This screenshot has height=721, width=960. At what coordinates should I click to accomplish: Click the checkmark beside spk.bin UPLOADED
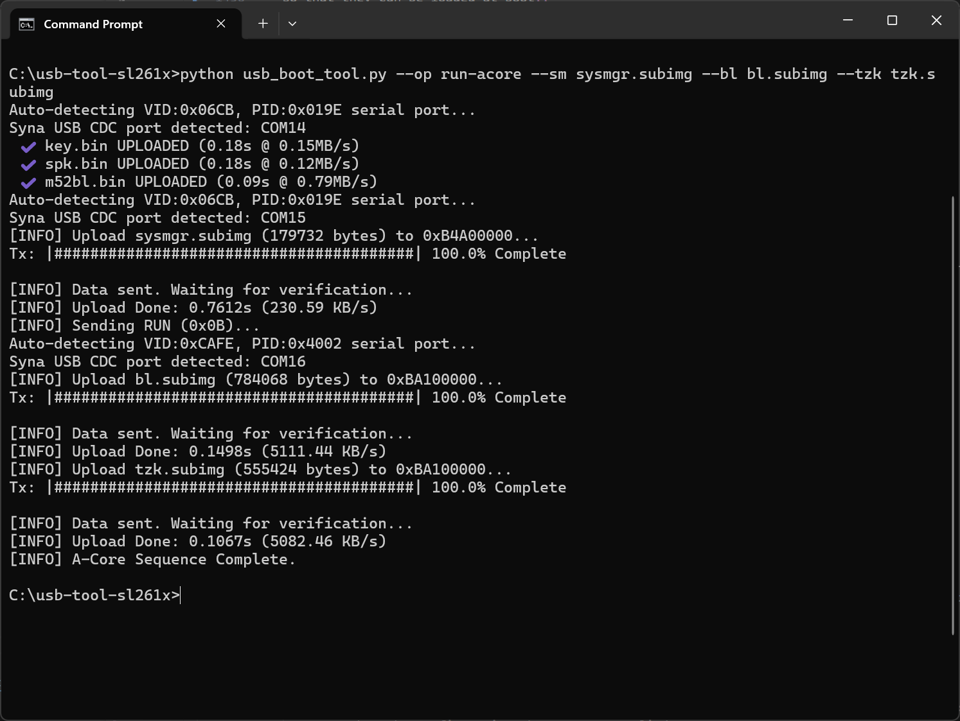[28, 164]
